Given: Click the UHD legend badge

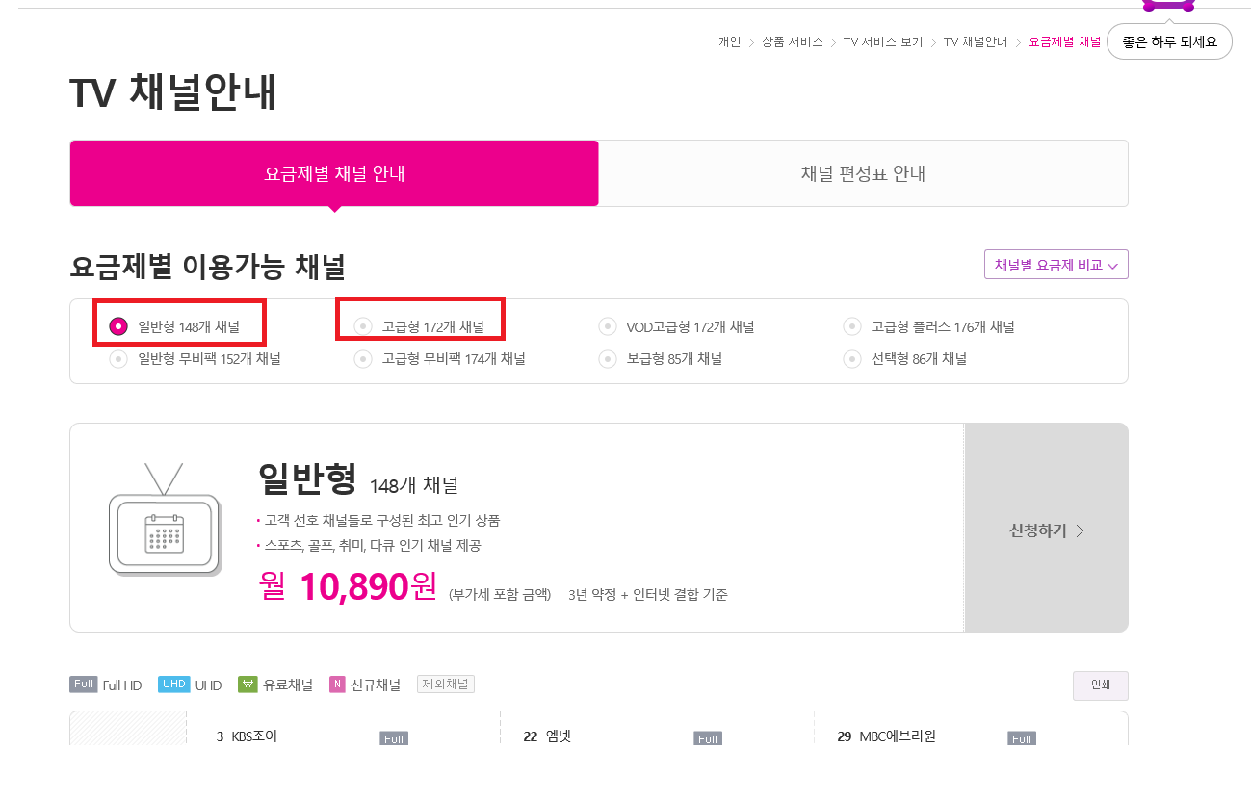Looking at the screenshot, I should pyautogui.click(x=173, y=685).
